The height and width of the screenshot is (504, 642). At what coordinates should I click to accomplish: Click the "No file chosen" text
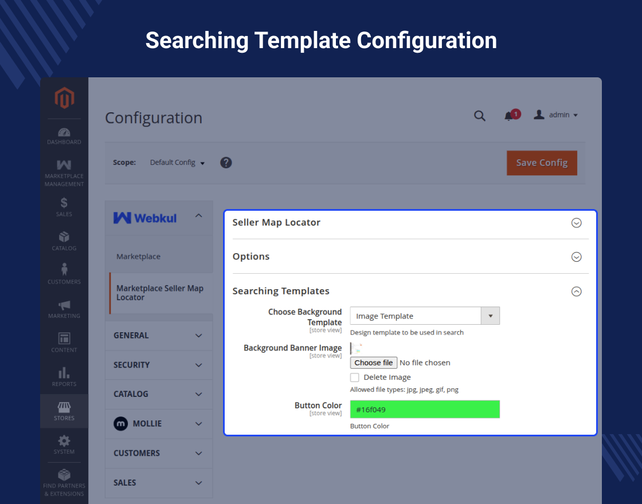(425, 363)
